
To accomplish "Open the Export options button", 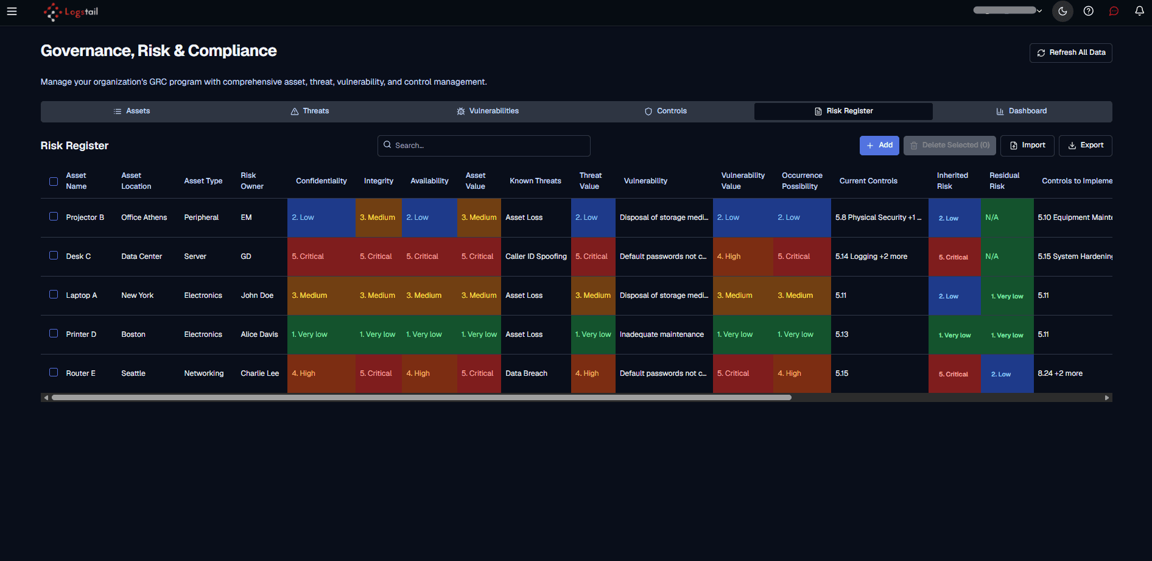I will point(1086,146).
